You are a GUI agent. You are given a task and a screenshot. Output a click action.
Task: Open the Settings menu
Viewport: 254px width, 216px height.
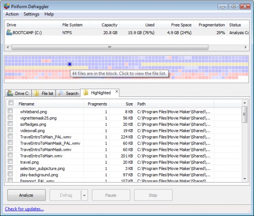click(x=32, y=14)
